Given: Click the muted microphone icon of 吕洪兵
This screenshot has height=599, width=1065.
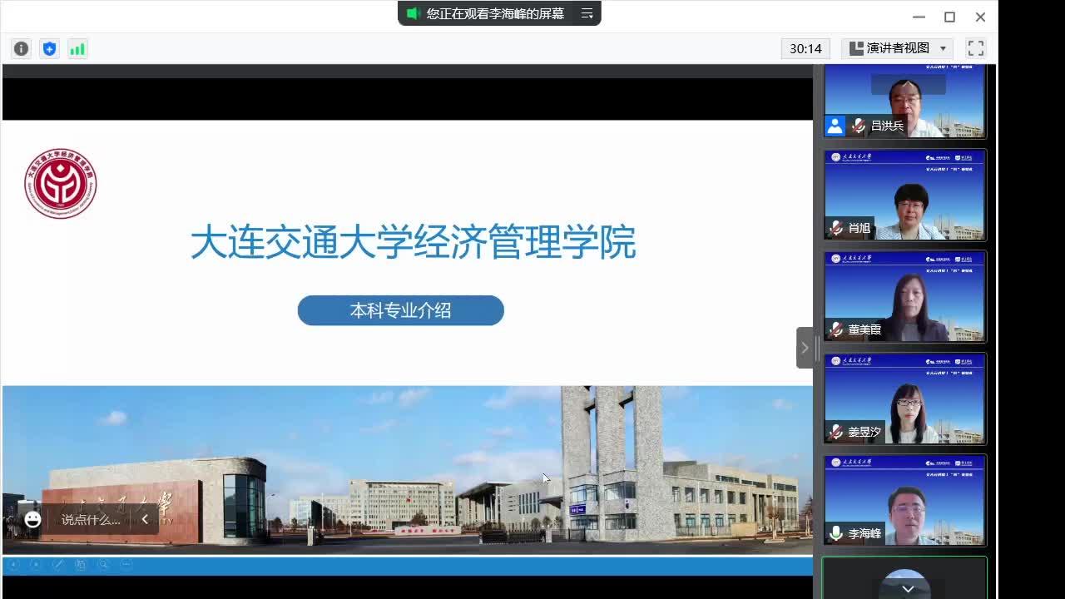Looking at the screenshot, I should [858, 126].
